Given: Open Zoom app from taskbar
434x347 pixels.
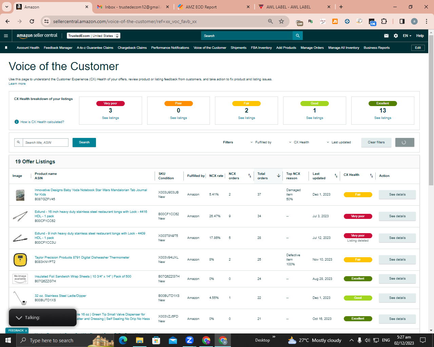Looking at the screenshot, I should tap(190, 340).
